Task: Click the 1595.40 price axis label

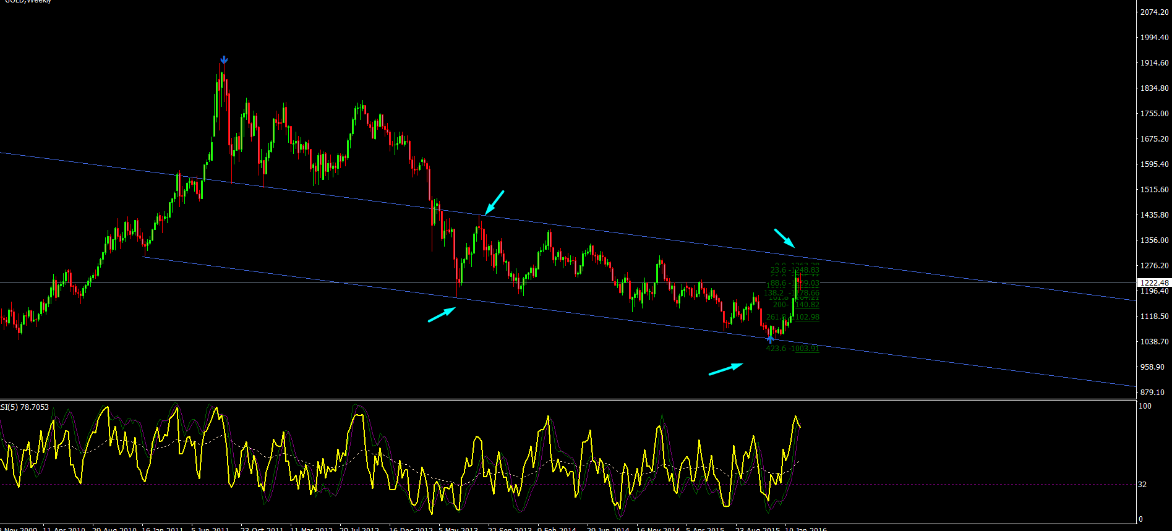Action: (1155, 164)
